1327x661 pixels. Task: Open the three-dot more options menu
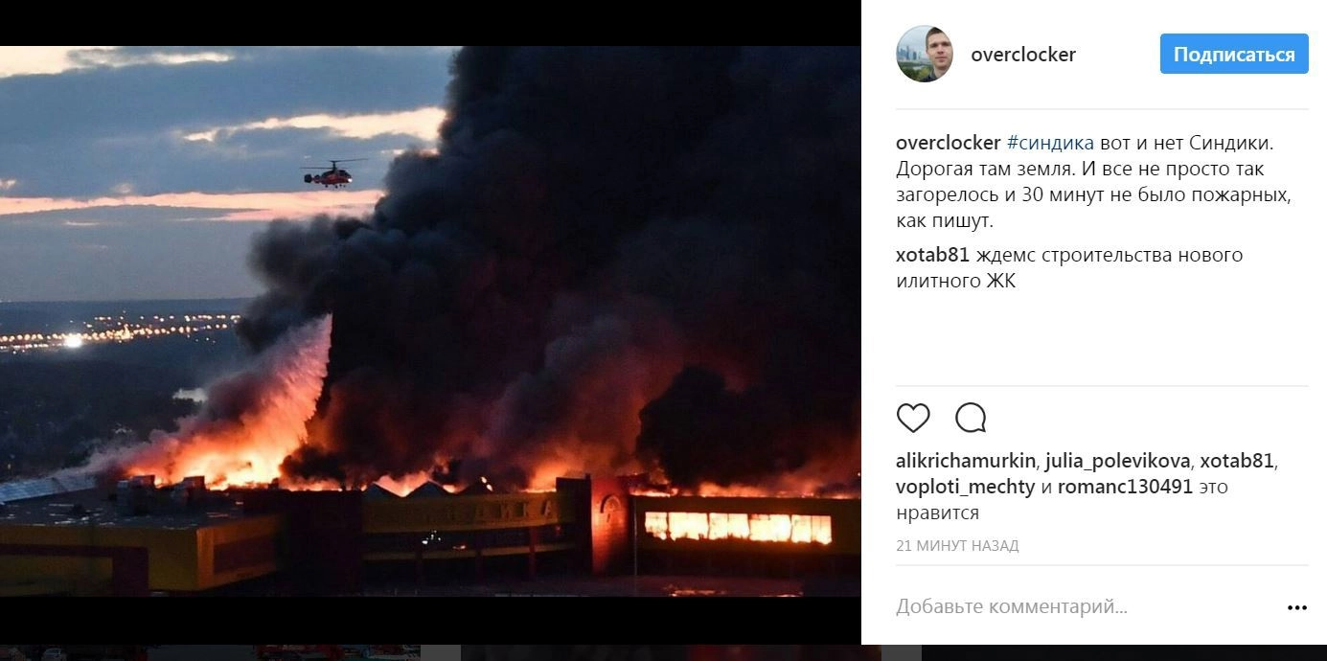(x=1297, y=607)
